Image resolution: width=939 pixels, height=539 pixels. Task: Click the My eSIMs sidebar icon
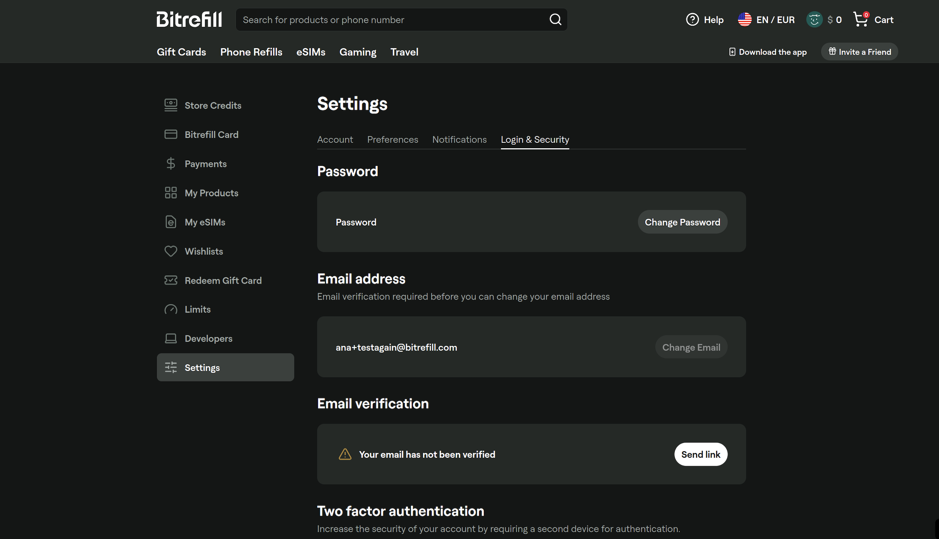171,222
